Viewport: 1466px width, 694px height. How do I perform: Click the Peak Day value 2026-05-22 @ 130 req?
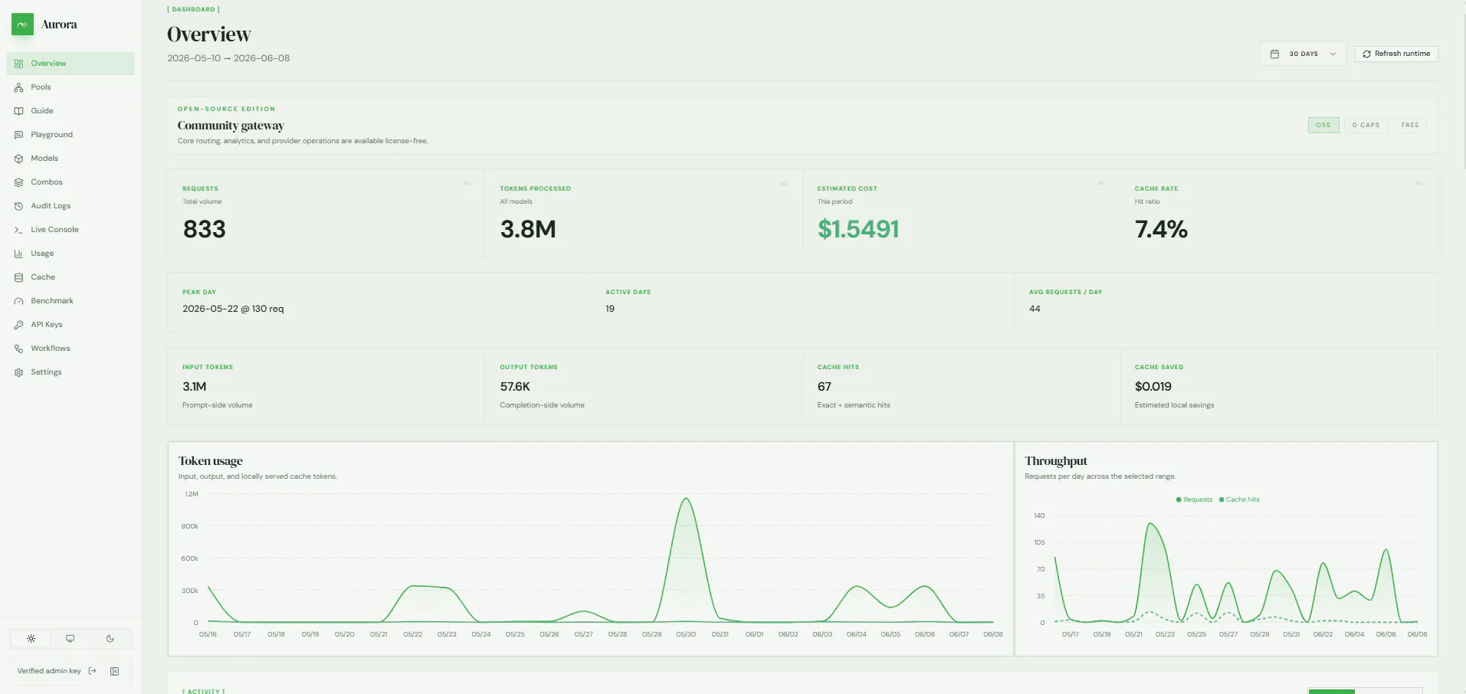pos(233,309)
